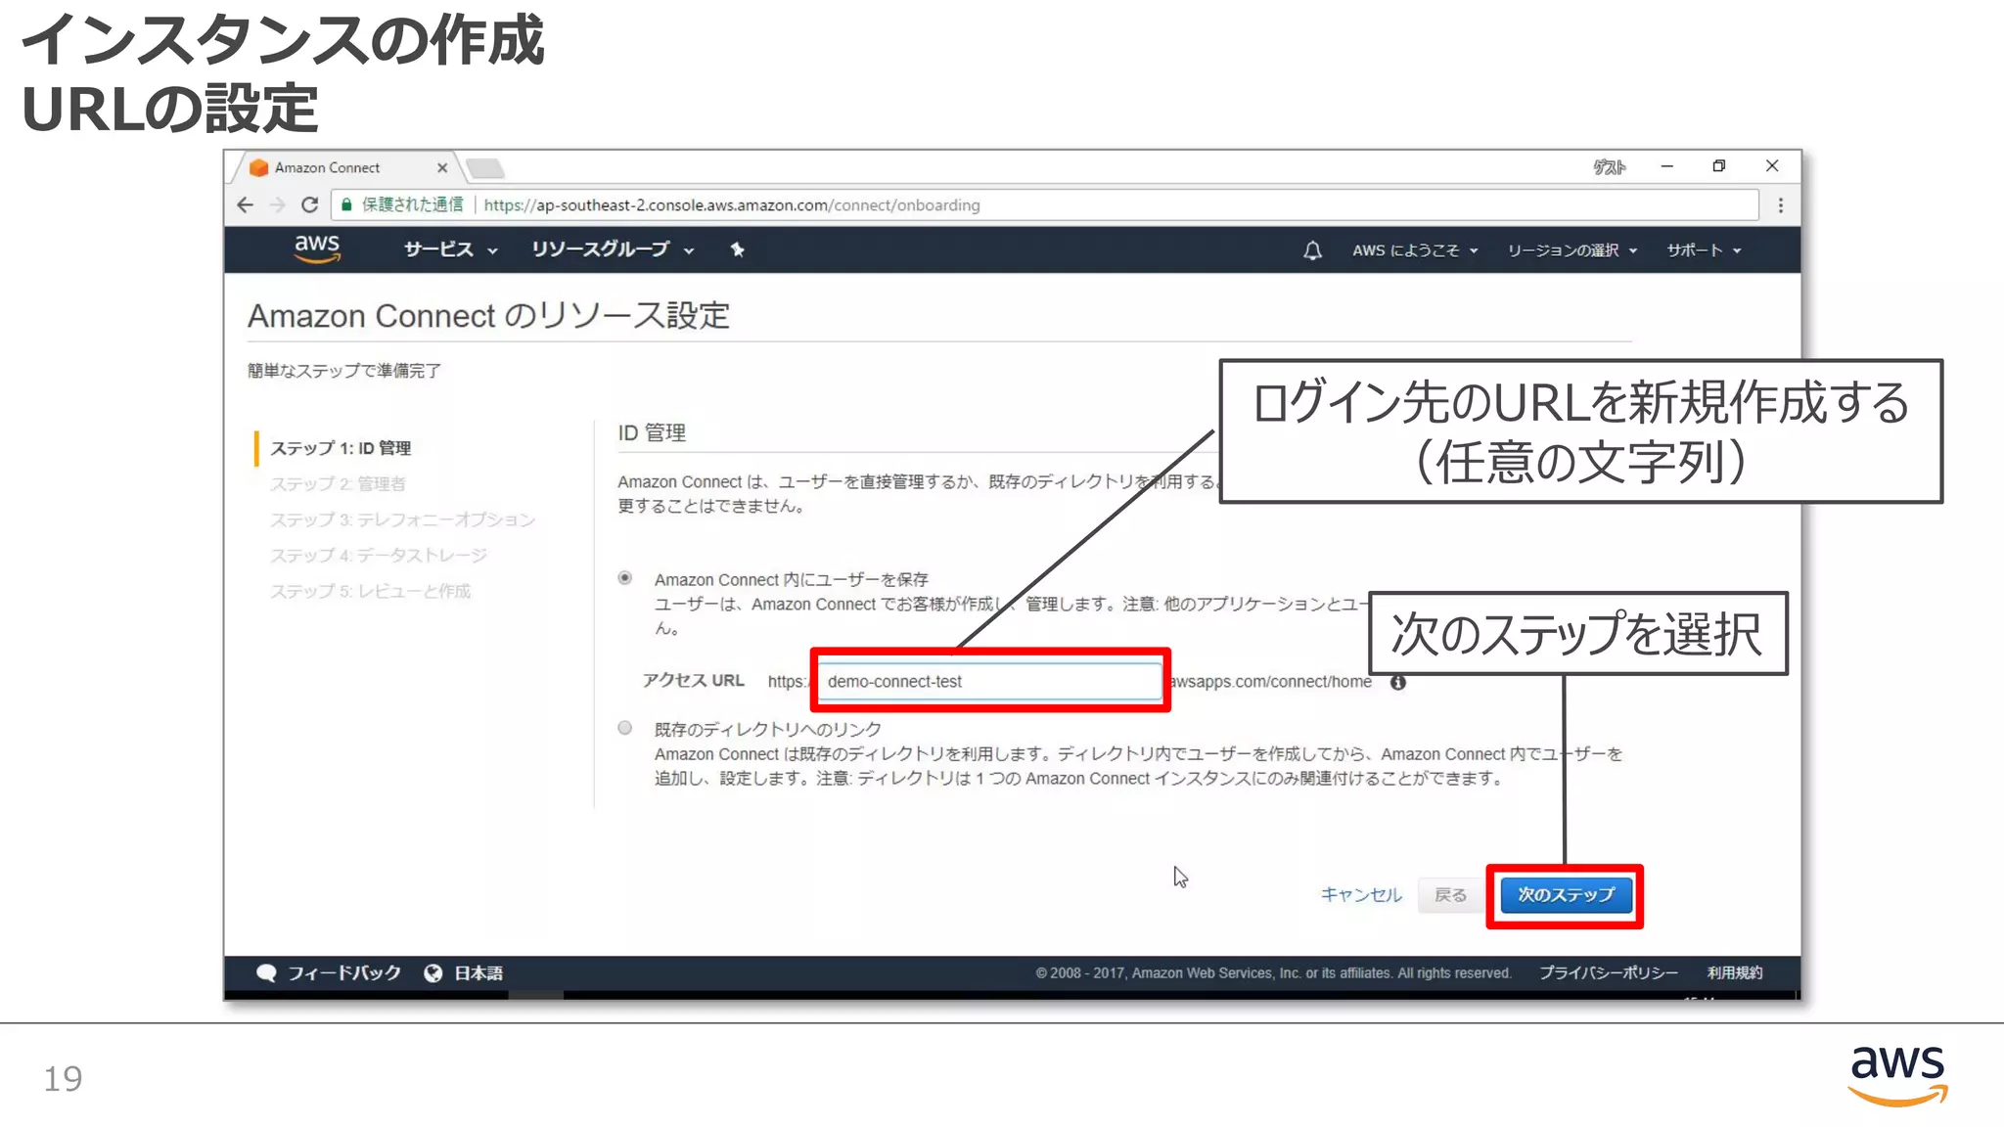The width and height of the screenshot is (2004, 1127).
Task: Click the Amazon Connect のリソース設定 heading
Action: pos(488,315)
